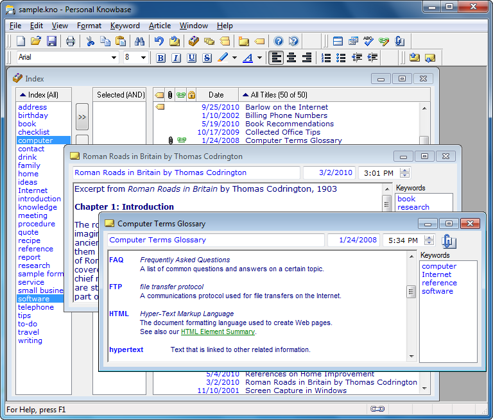Screen dimensions: 493x420
Task: Click the paperclip attachment icon in Glossary window
Action: [449, 241]
